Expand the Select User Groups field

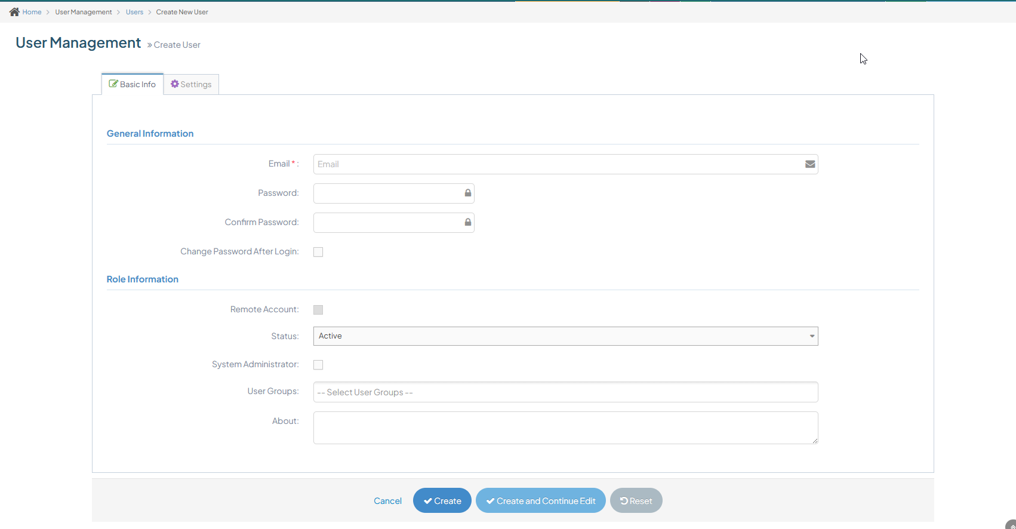pyautogui.click(x=565, y=392)
